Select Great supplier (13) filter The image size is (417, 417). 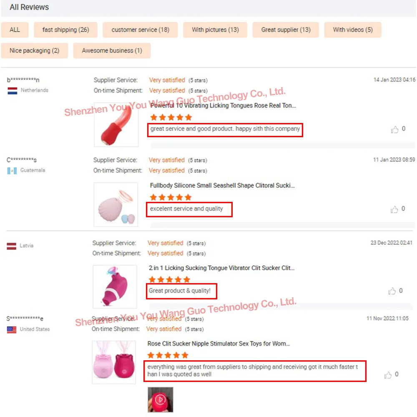click(286, 30)
